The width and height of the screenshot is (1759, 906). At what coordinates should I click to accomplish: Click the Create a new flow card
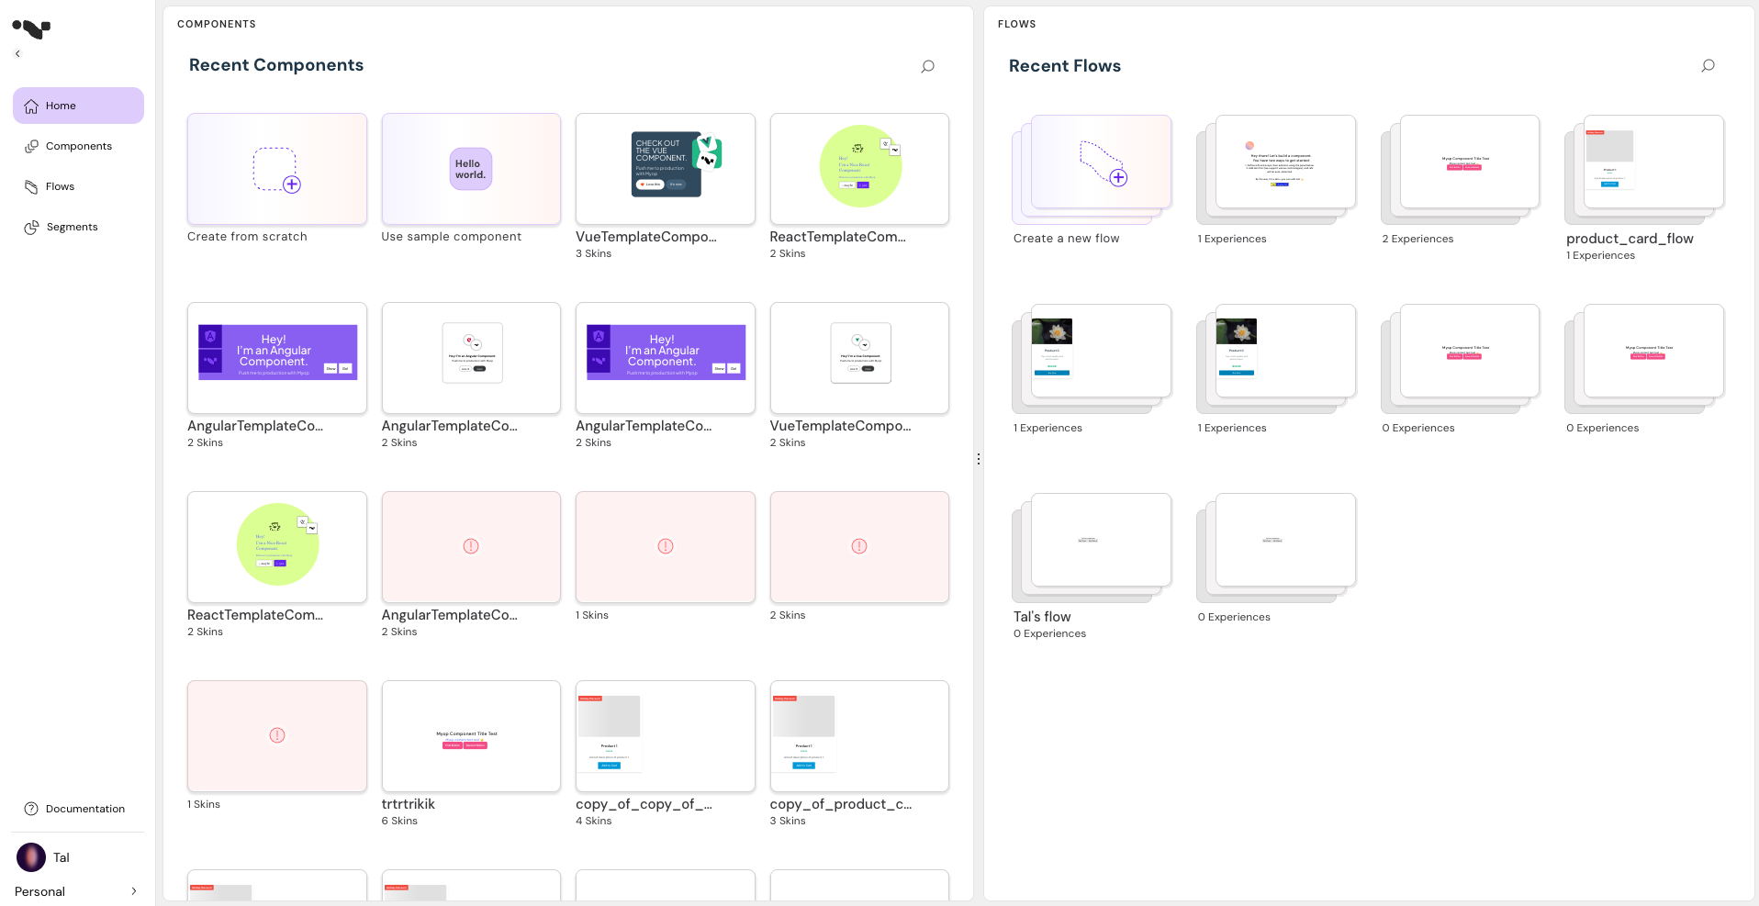pyautogui.click(x=1092, y=169)
